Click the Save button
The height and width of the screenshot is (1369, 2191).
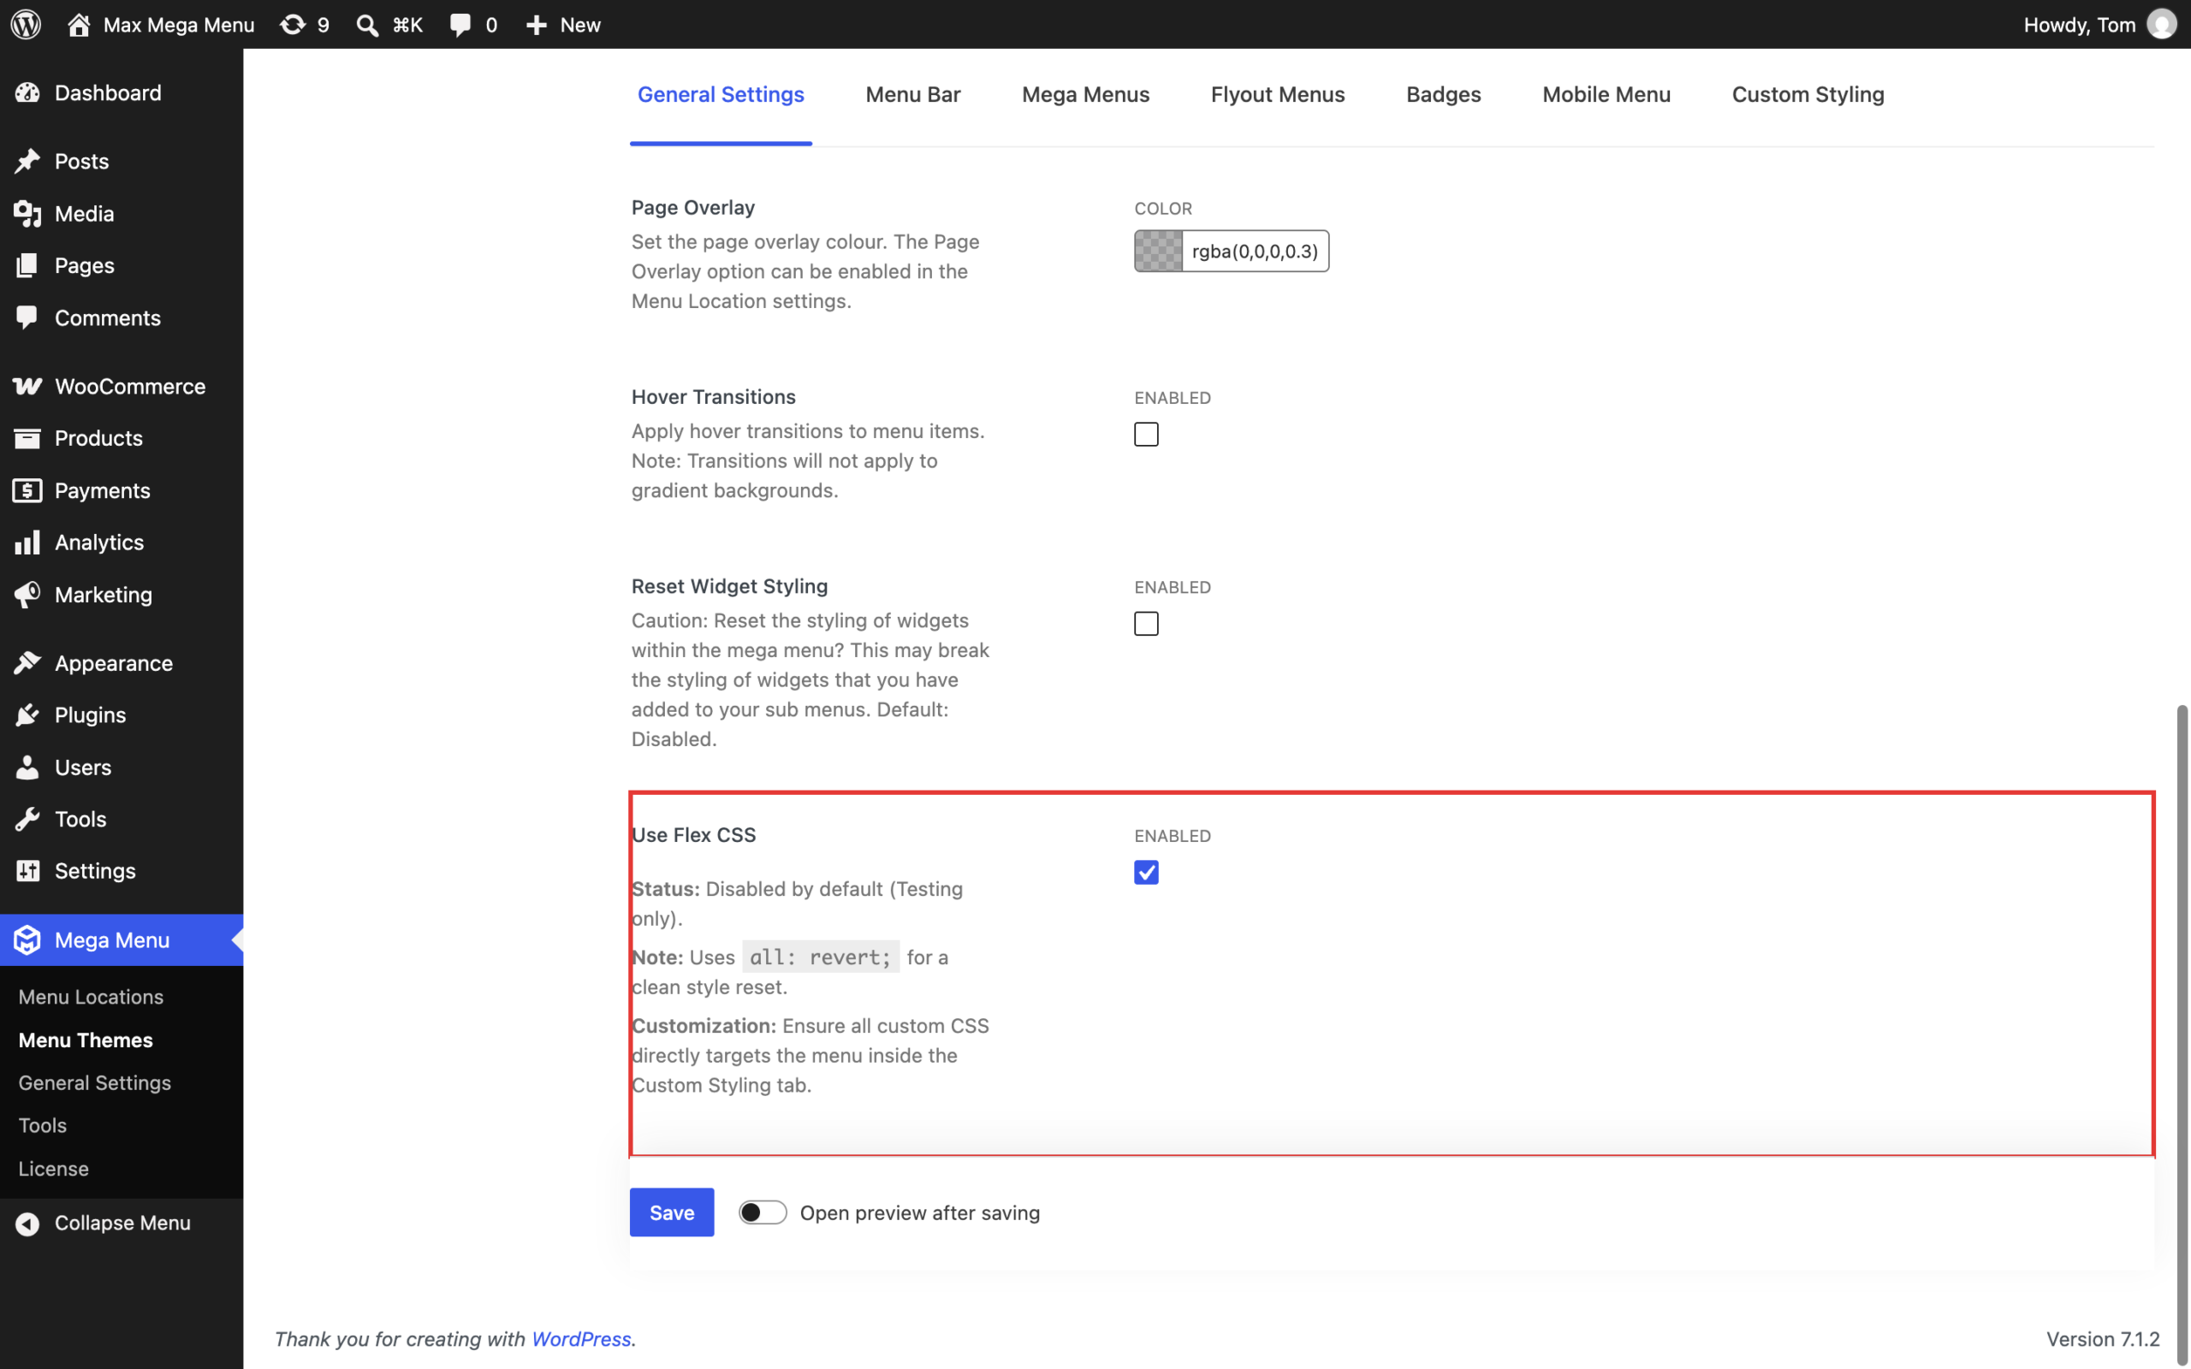672,1212
